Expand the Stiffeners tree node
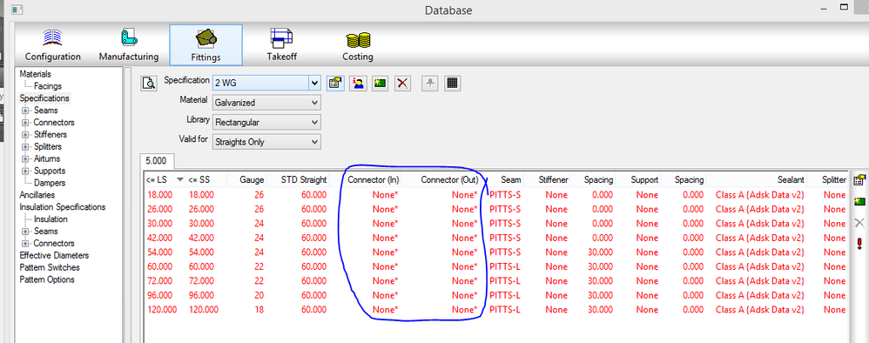 pyautogui.click(x=25, y=135)
